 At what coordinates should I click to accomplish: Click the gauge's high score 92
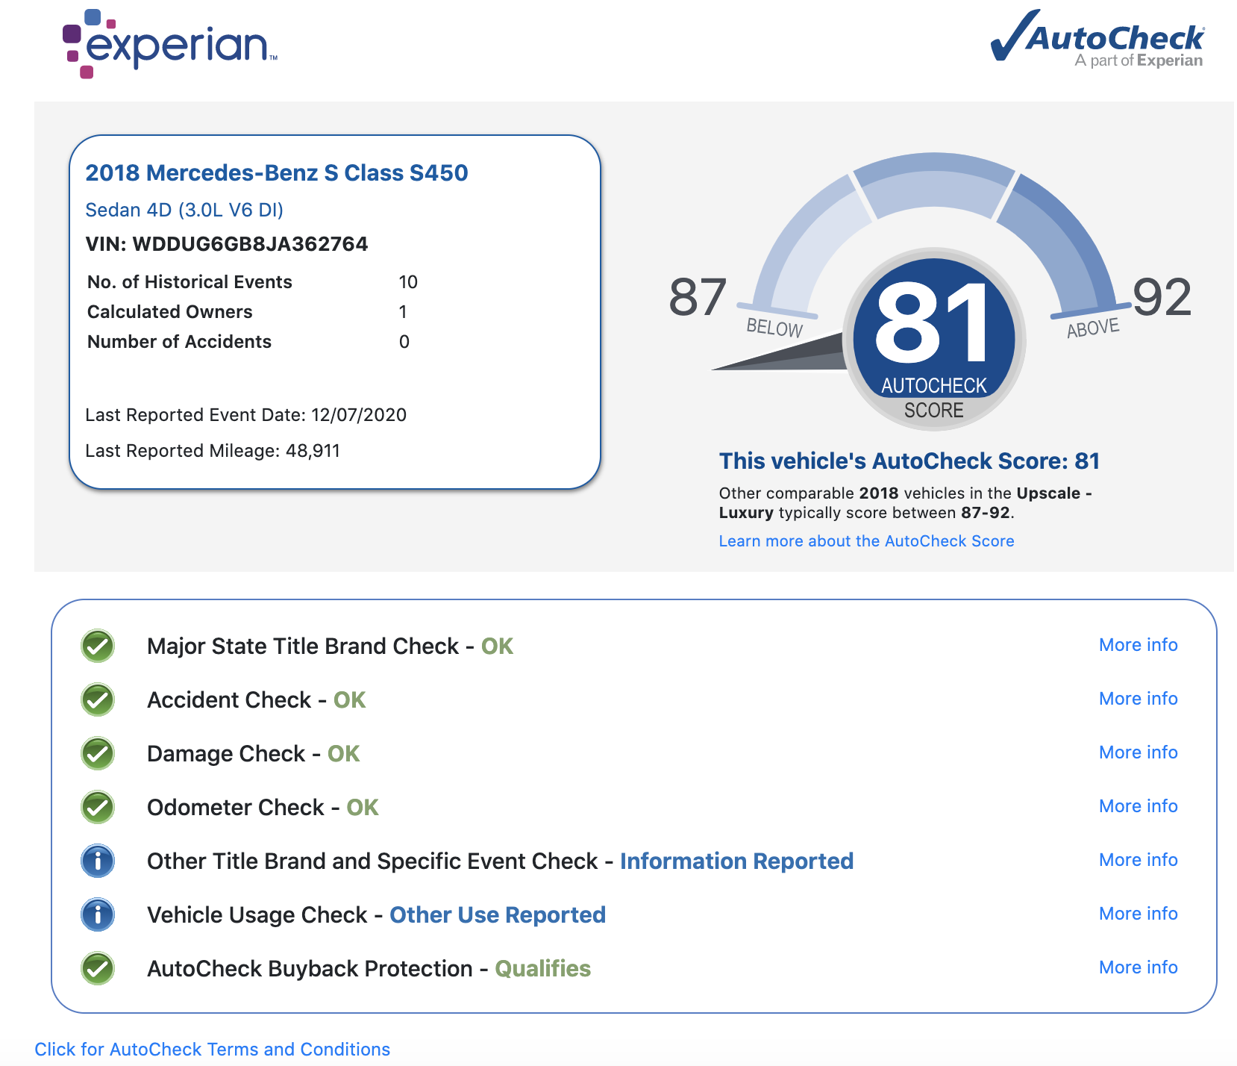(1162, 297)
